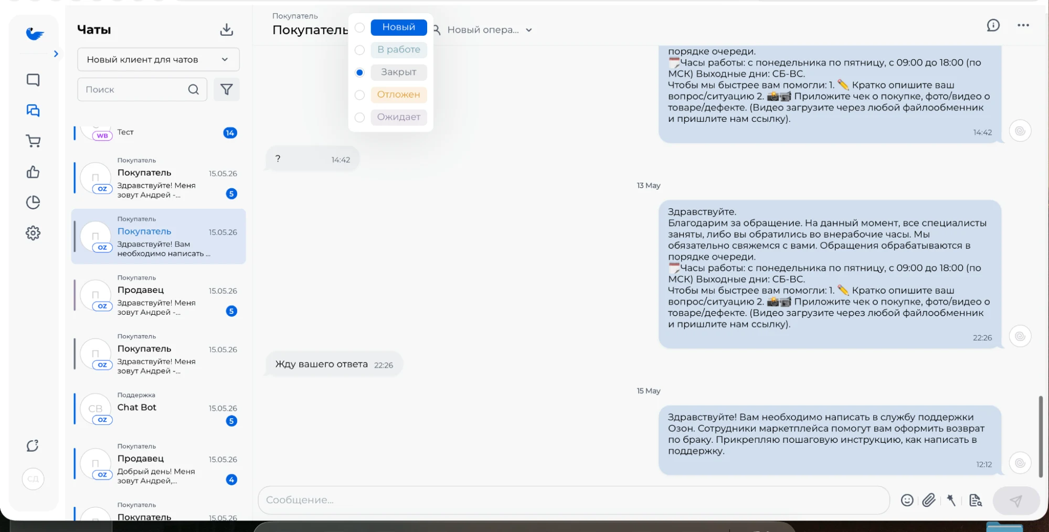Click the magnifying glass search icon
This screenshot has width=1049, height=532.
point(194,89)
